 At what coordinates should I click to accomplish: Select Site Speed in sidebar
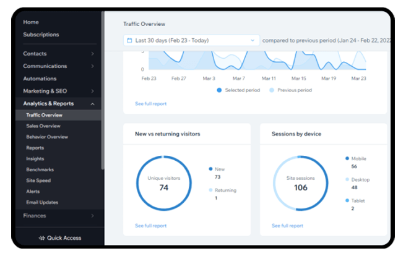pos(38,181)
